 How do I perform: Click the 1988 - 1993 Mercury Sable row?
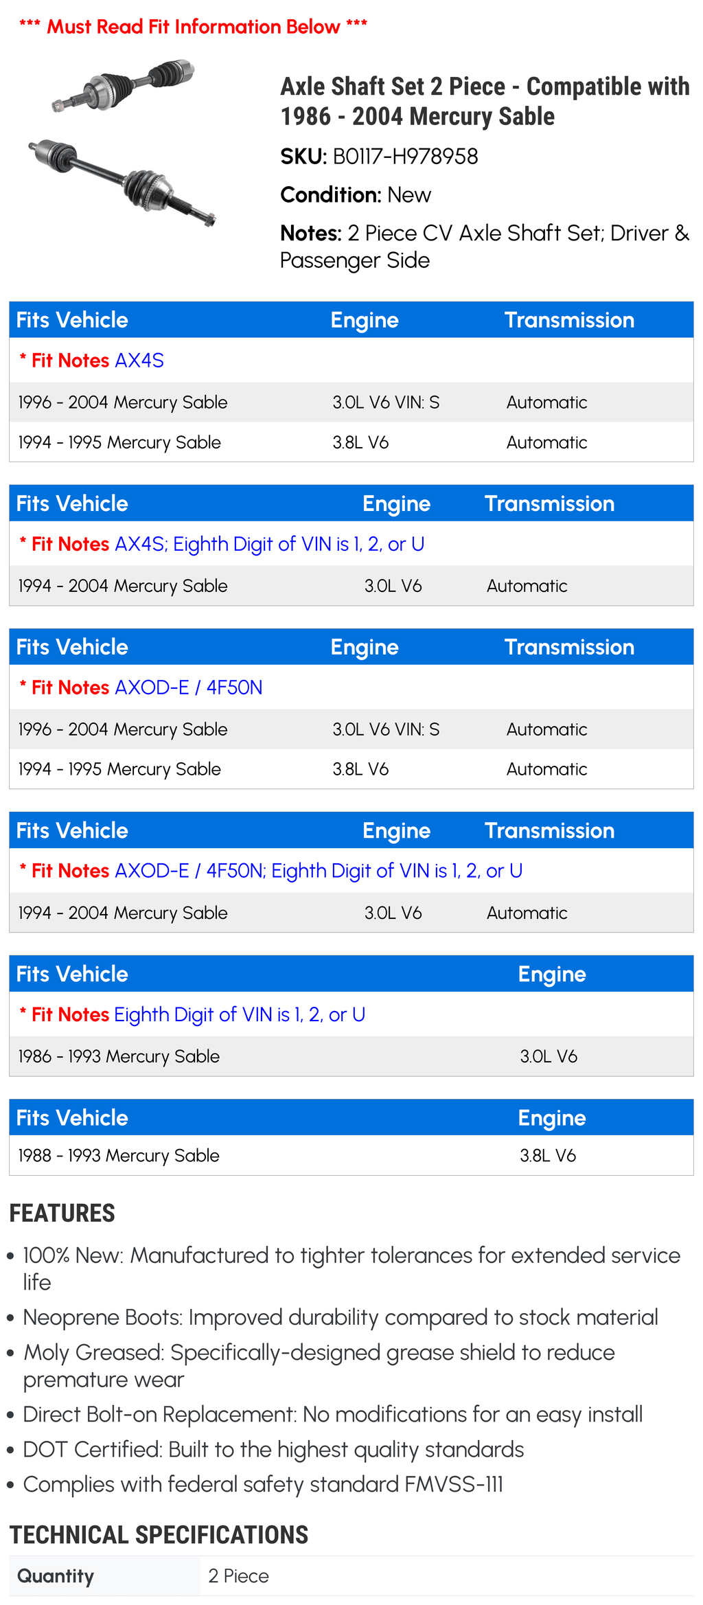[351, 1155]
